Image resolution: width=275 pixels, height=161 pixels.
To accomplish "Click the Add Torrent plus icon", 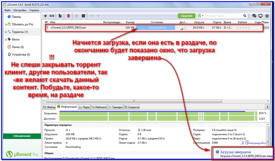I will coord(45,16).
